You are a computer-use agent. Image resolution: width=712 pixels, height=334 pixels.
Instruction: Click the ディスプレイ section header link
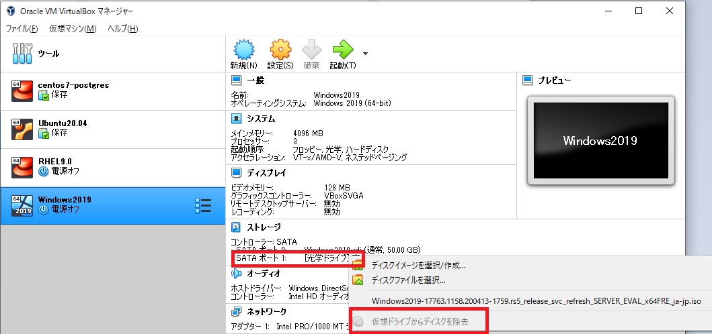click(266, 173)
